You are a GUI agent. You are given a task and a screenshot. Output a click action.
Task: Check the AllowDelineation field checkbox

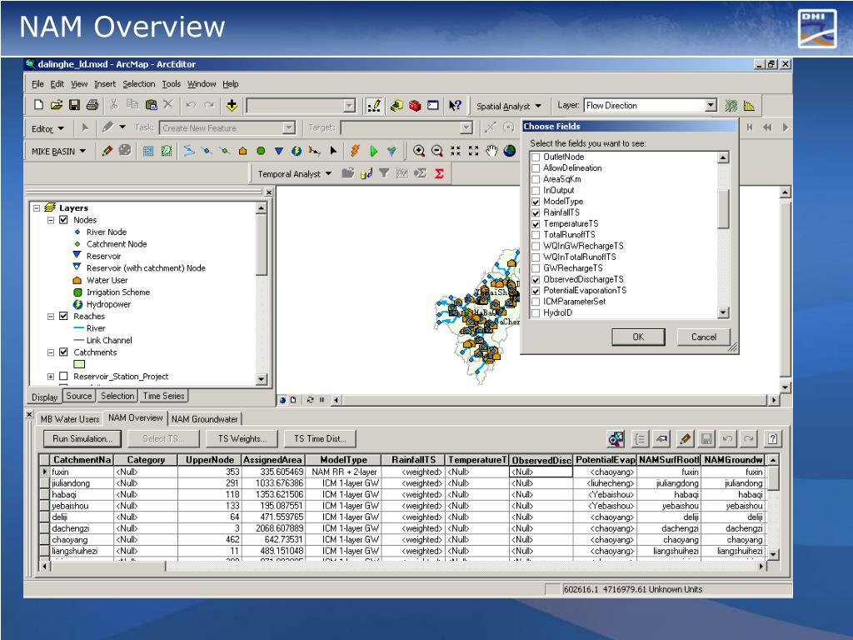coord(536,168)
